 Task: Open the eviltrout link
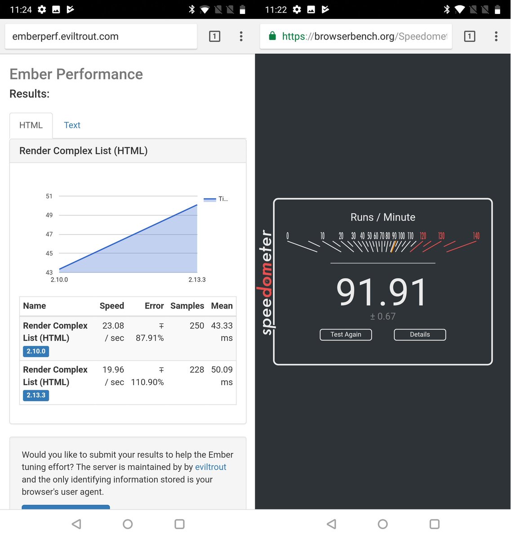click(x=210, y=467)
